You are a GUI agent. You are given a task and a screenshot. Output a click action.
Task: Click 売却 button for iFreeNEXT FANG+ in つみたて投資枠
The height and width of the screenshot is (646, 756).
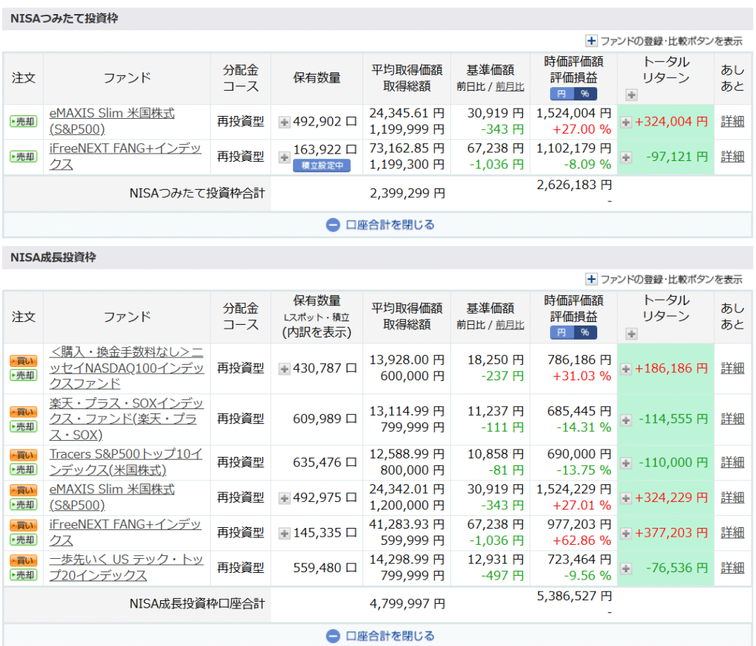23,157
